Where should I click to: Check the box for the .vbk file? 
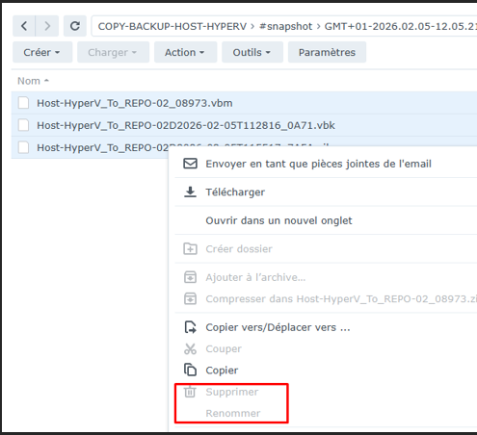tap(23, 125)
